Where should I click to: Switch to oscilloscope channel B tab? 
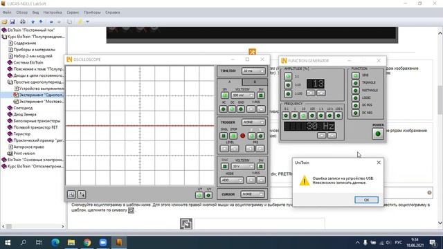pos(255,82)
